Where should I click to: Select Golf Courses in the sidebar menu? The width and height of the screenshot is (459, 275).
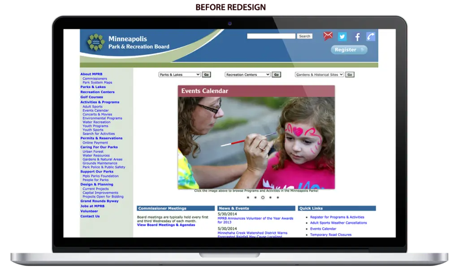pyautogui.click(x=91, y=97)
